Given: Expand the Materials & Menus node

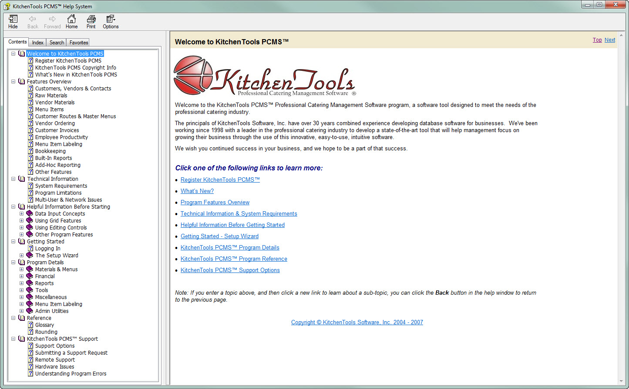Looking at the screenshot, I should [x=21, y=269].
